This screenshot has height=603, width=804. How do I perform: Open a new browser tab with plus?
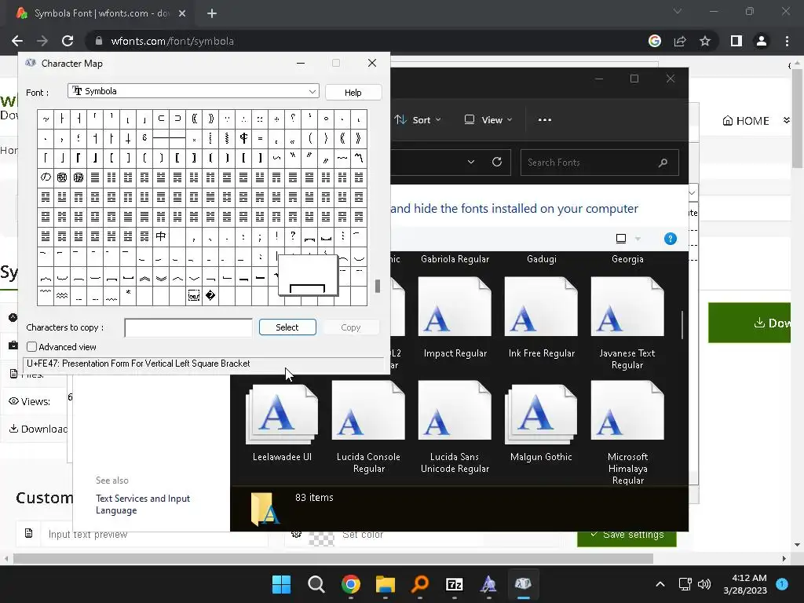212,13
